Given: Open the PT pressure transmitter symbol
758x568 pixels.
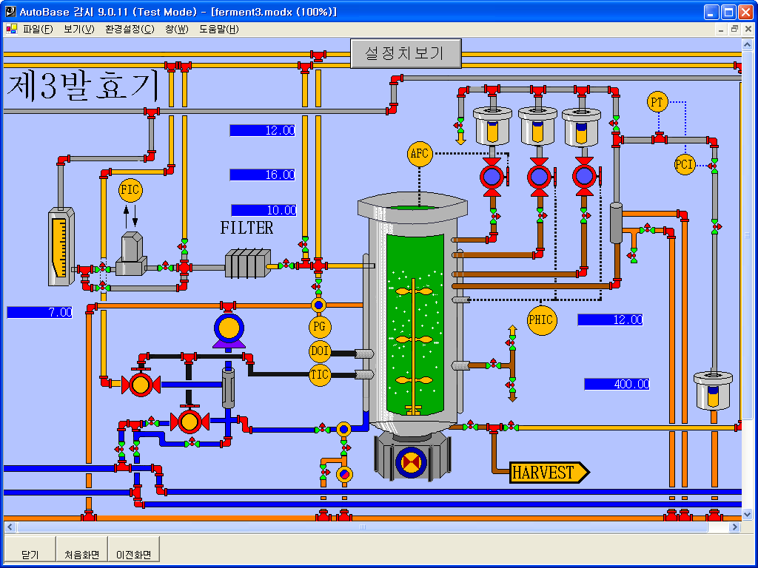Looking at the screenshot, I should click(x=657, y=102).
